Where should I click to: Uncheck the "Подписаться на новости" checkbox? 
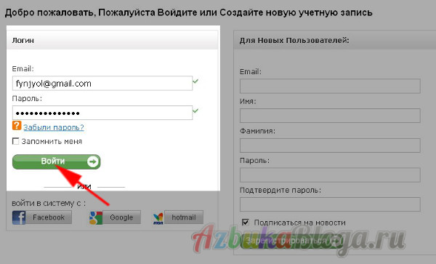pyautogui.click(x=246, y=223)
